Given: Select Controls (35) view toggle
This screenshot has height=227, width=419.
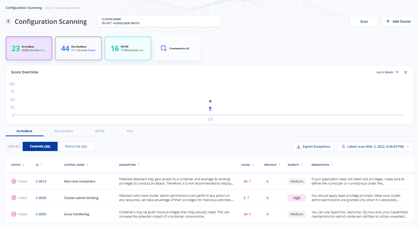Looking at the screenshot, I should [40, 146].
